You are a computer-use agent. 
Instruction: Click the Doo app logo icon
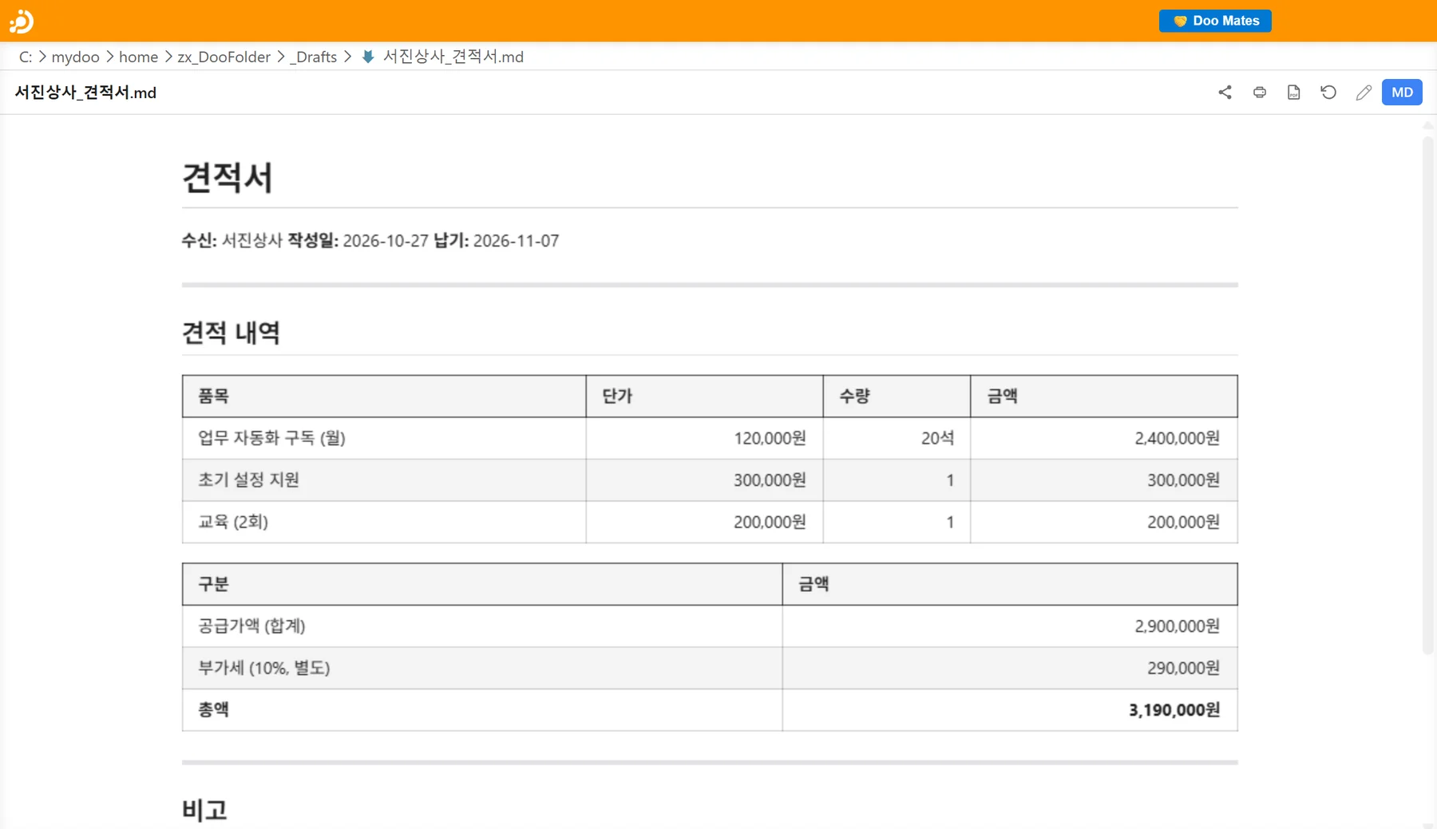22,21
